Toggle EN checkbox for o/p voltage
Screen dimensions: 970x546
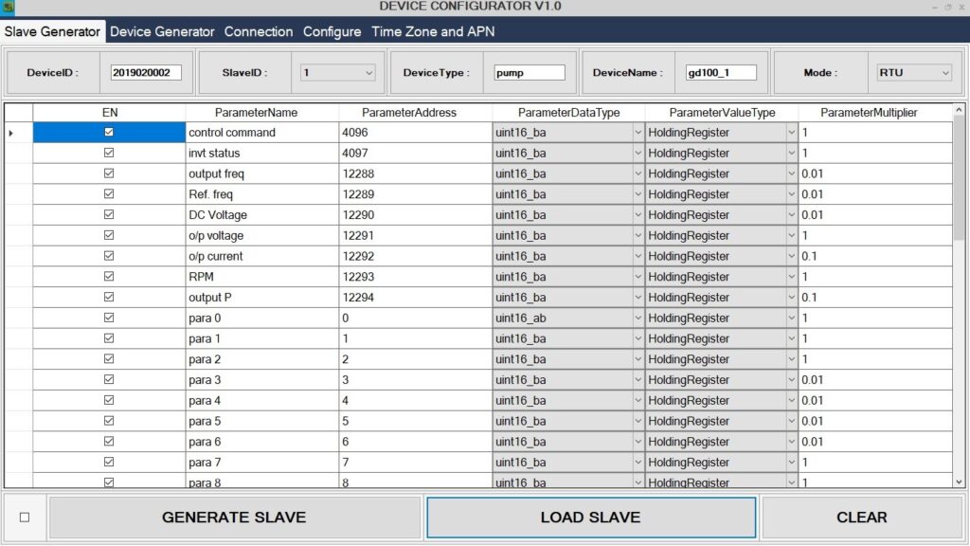click(109, 235)
